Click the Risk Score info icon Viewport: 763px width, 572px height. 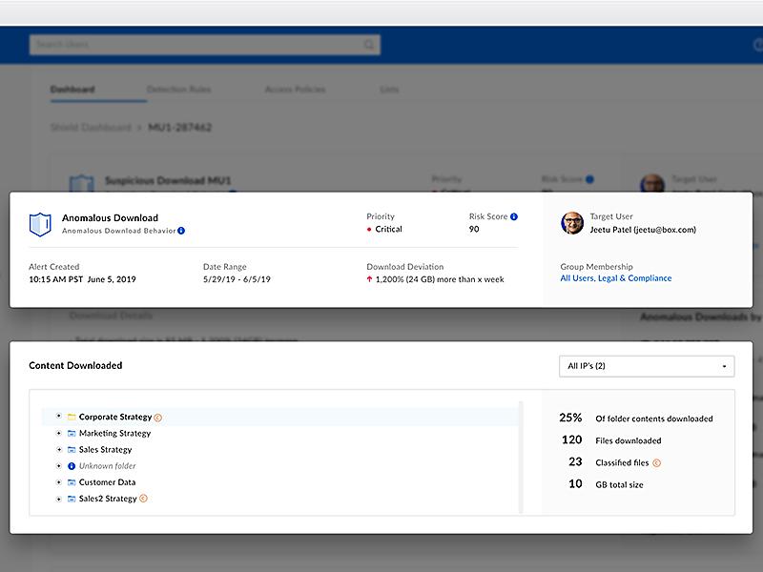514,216
